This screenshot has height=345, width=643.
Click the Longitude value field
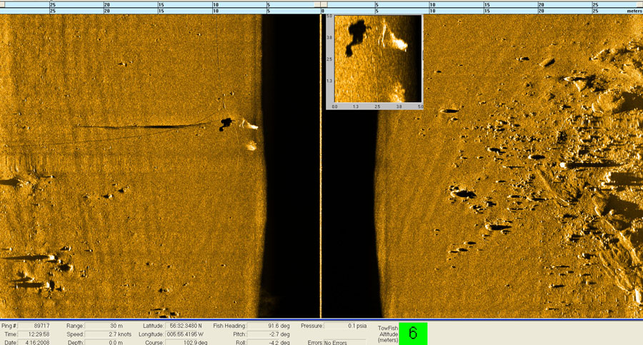(x=187, y=334)
